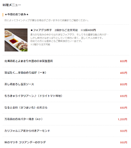Screen dimensions: 131x148
Task: Click the 北海道産とよまさり大豆 tofu item
Action: [x=28, y=61]
